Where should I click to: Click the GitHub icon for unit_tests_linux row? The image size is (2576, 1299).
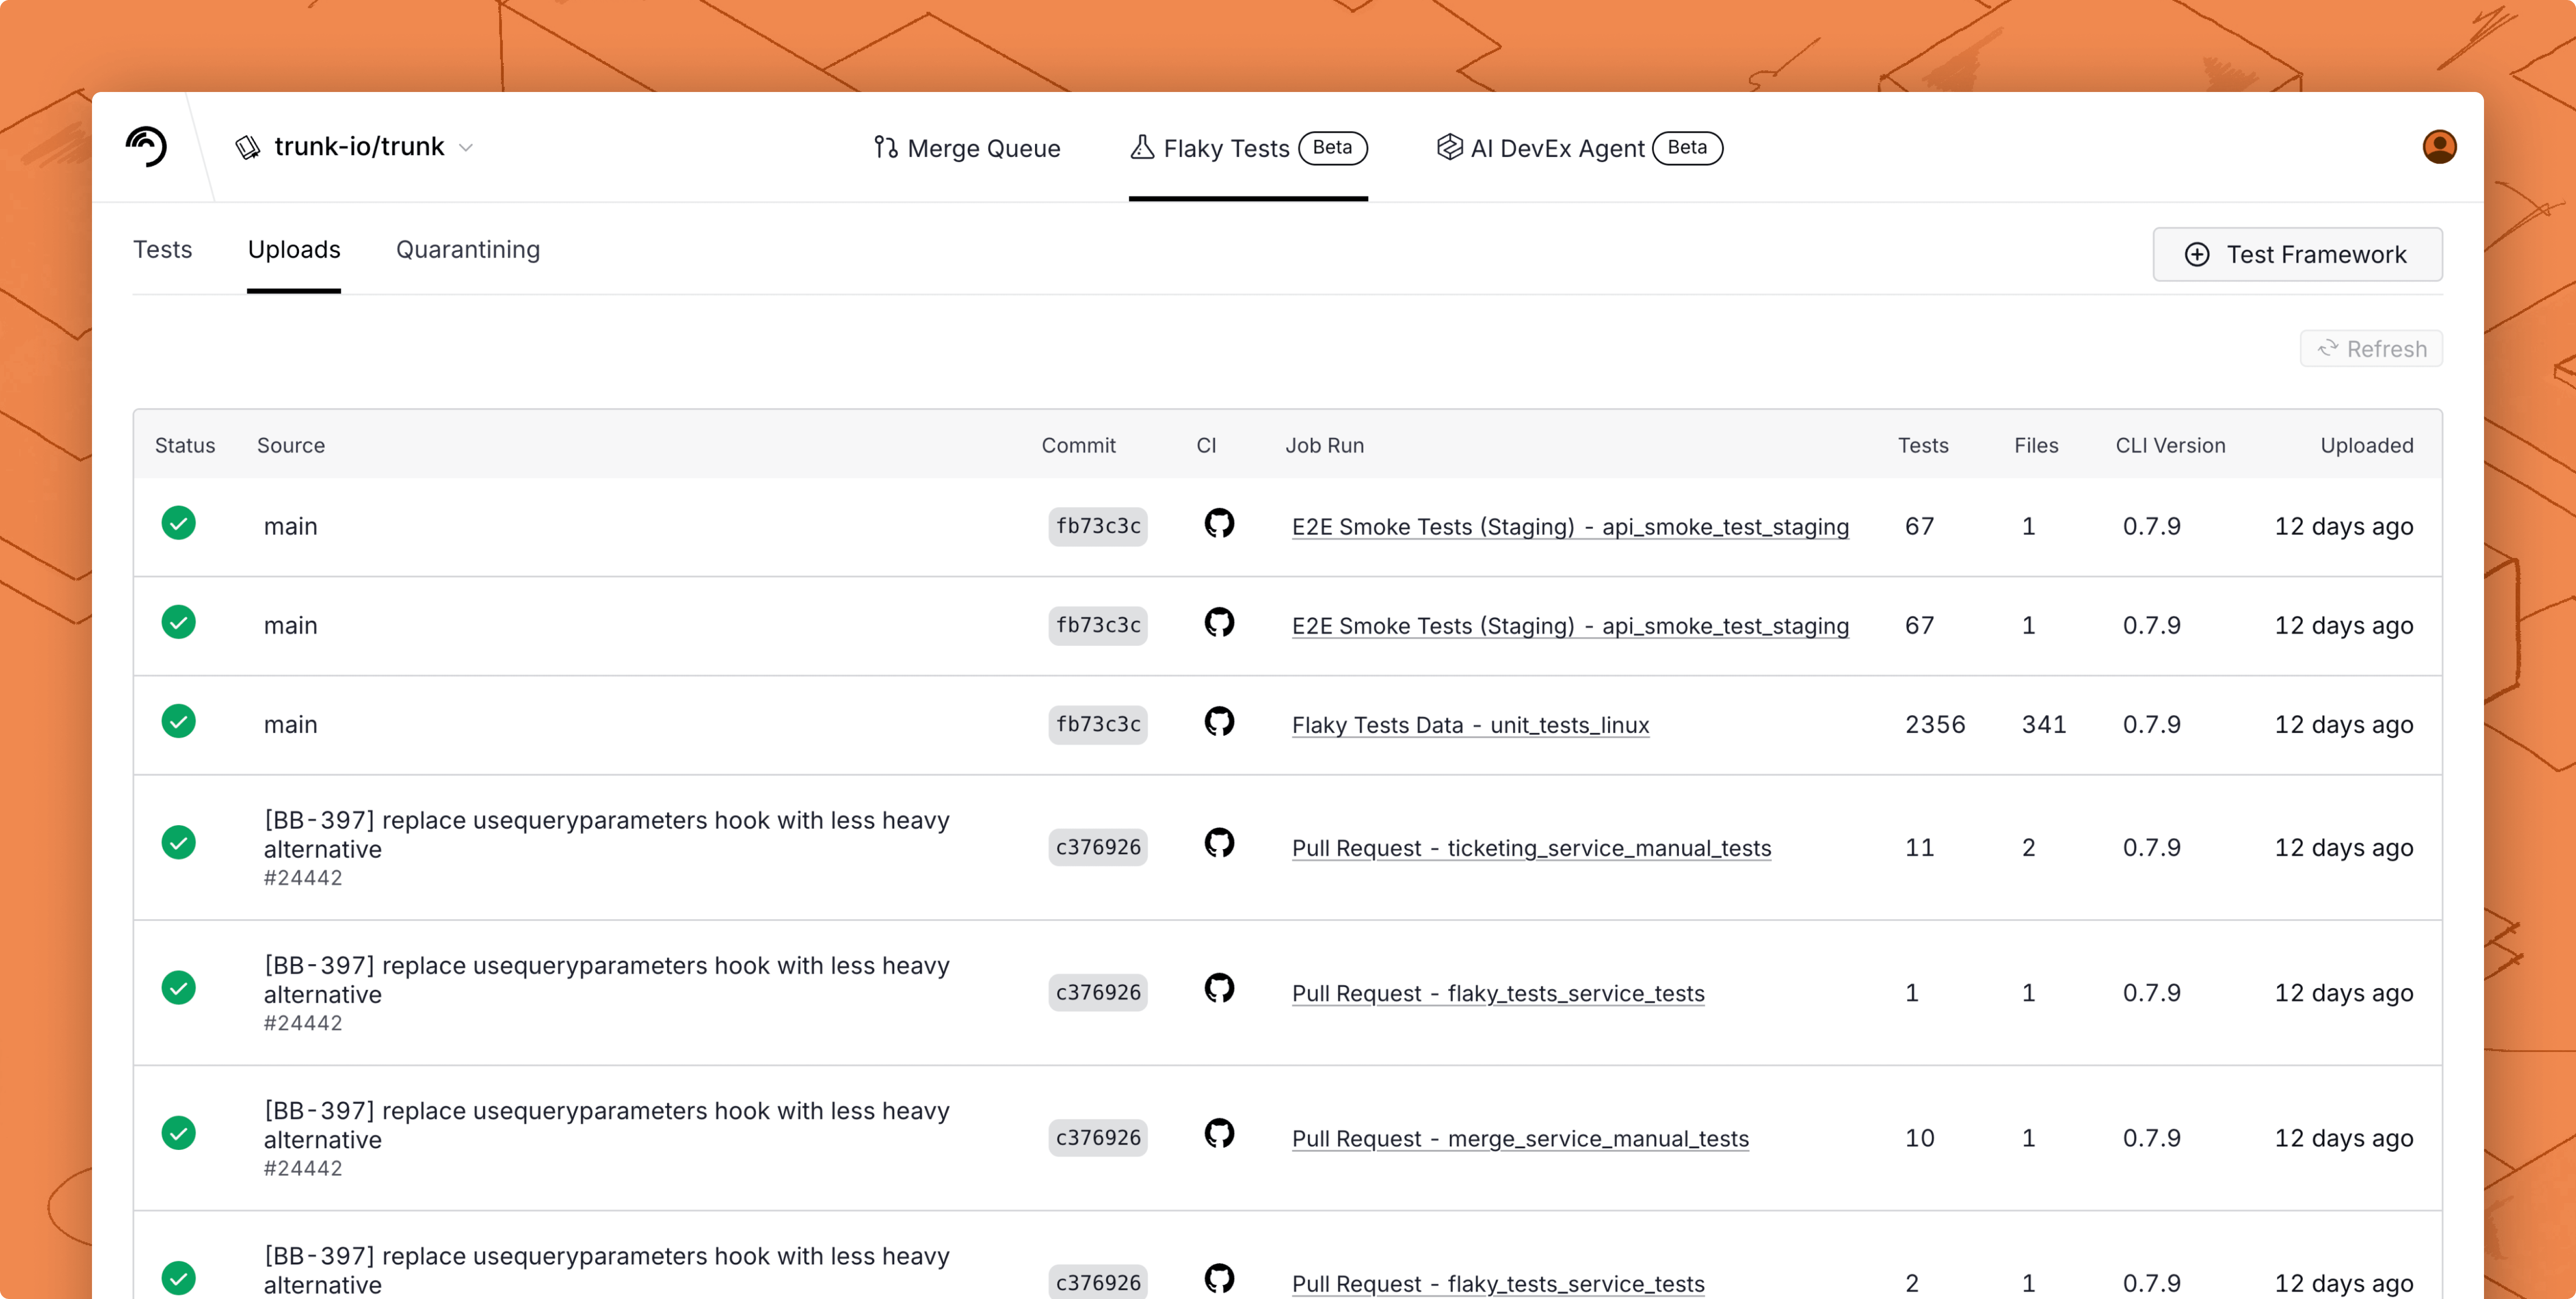click(x=1218, y=721)
